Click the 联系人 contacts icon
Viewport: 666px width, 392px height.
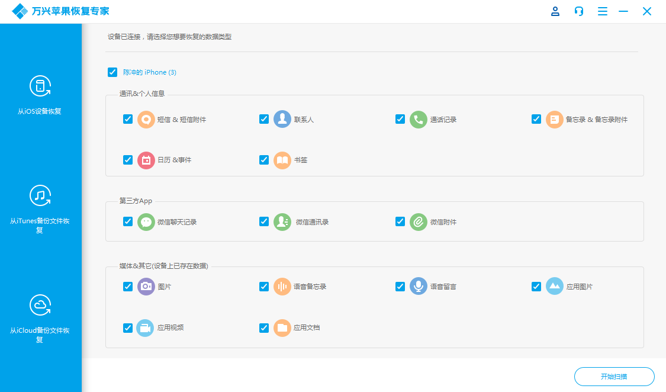coord(282,120)
